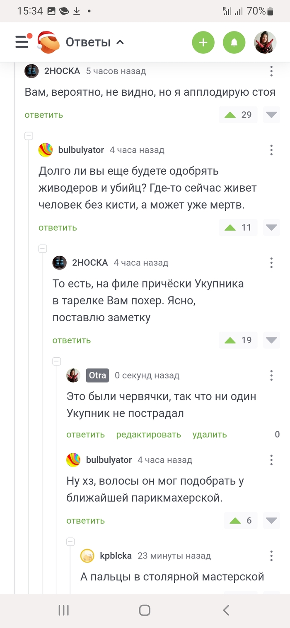Collapse the thread above bulbulyator's first reply
The height and width of the screenshot is (628, 290).
click(x=29, y=136)
